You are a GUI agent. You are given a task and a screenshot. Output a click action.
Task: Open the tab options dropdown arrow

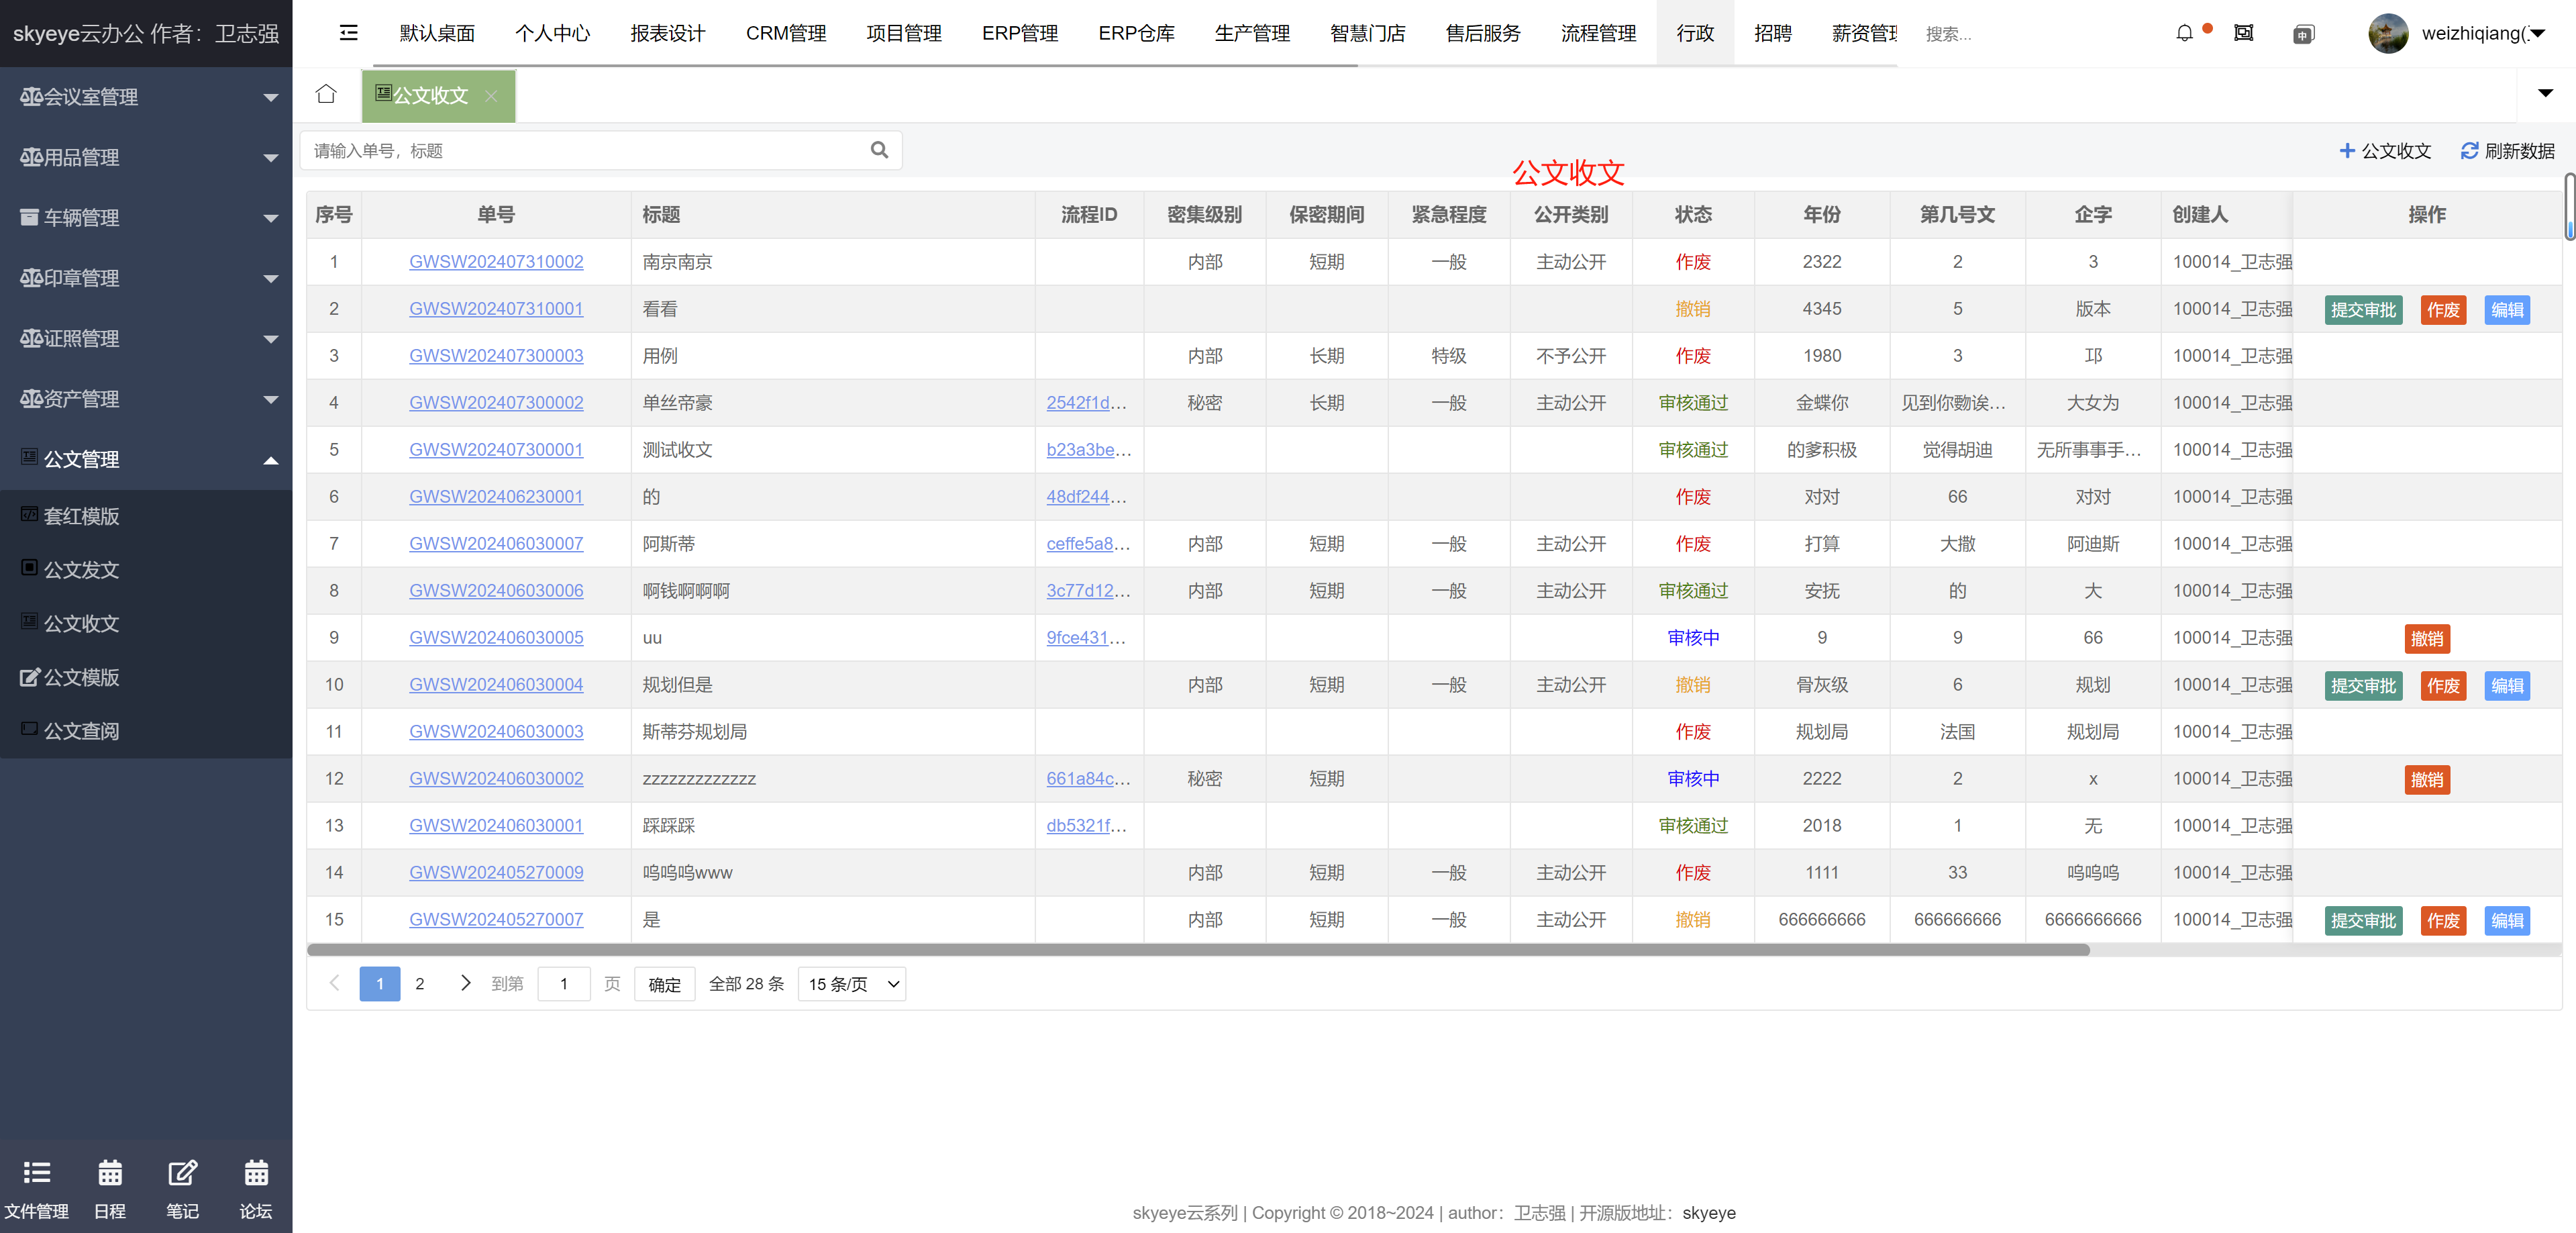(x=2545, y=94)
